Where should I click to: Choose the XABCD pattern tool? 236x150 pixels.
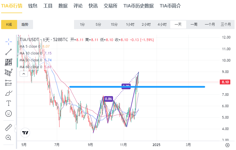9,72
